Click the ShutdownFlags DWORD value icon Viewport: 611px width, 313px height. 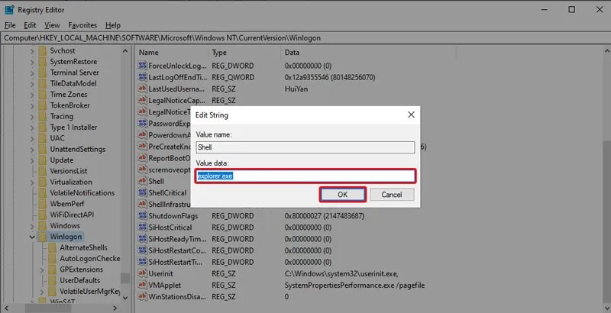tap(142, 216)
